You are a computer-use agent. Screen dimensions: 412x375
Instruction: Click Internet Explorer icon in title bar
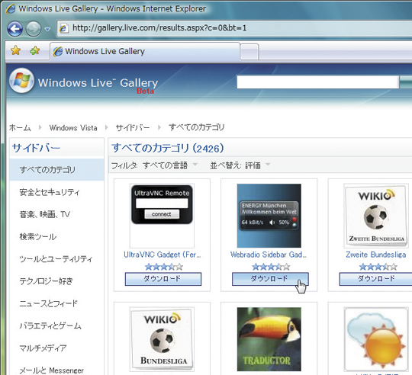coord(11,9)
